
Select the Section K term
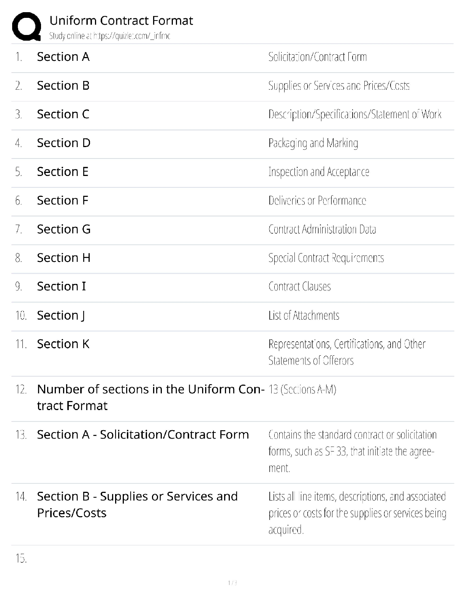click(63, 344)
